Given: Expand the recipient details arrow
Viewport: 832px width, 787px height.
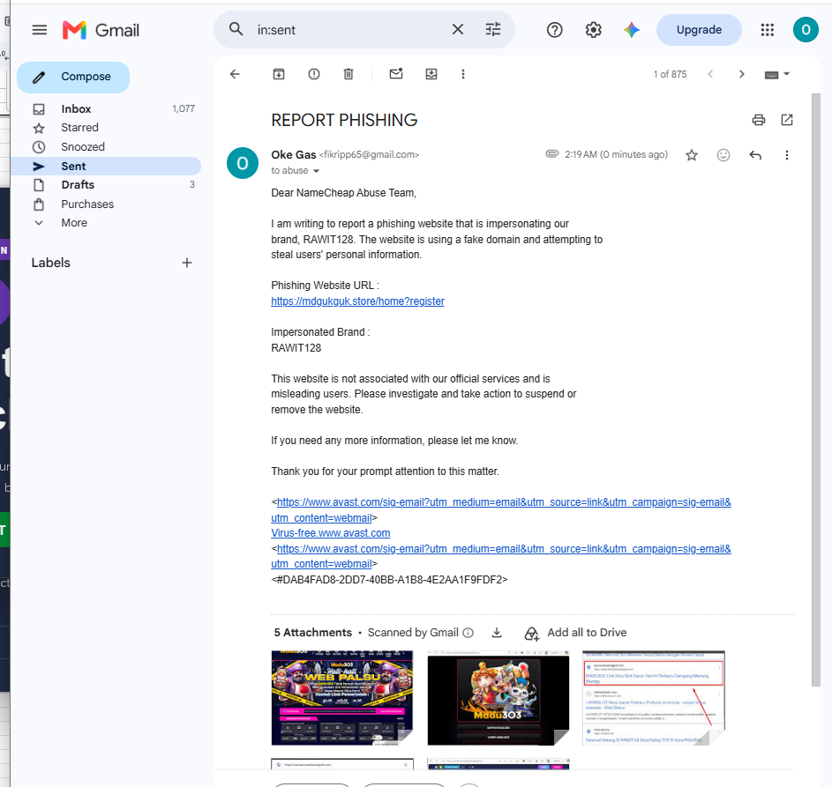Looking at the screenshot, I should (x=316, y=171).
